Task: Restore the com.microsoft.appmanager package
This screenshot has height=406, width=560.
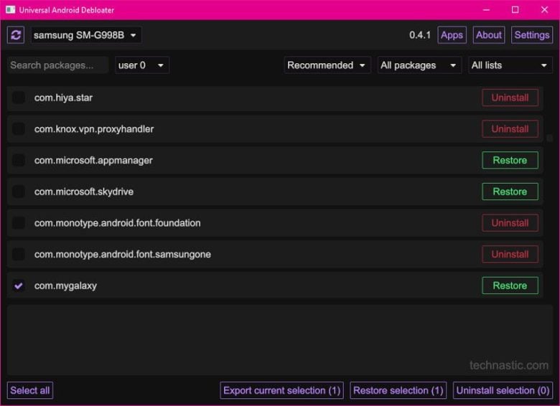Action: tap(510, 161)
